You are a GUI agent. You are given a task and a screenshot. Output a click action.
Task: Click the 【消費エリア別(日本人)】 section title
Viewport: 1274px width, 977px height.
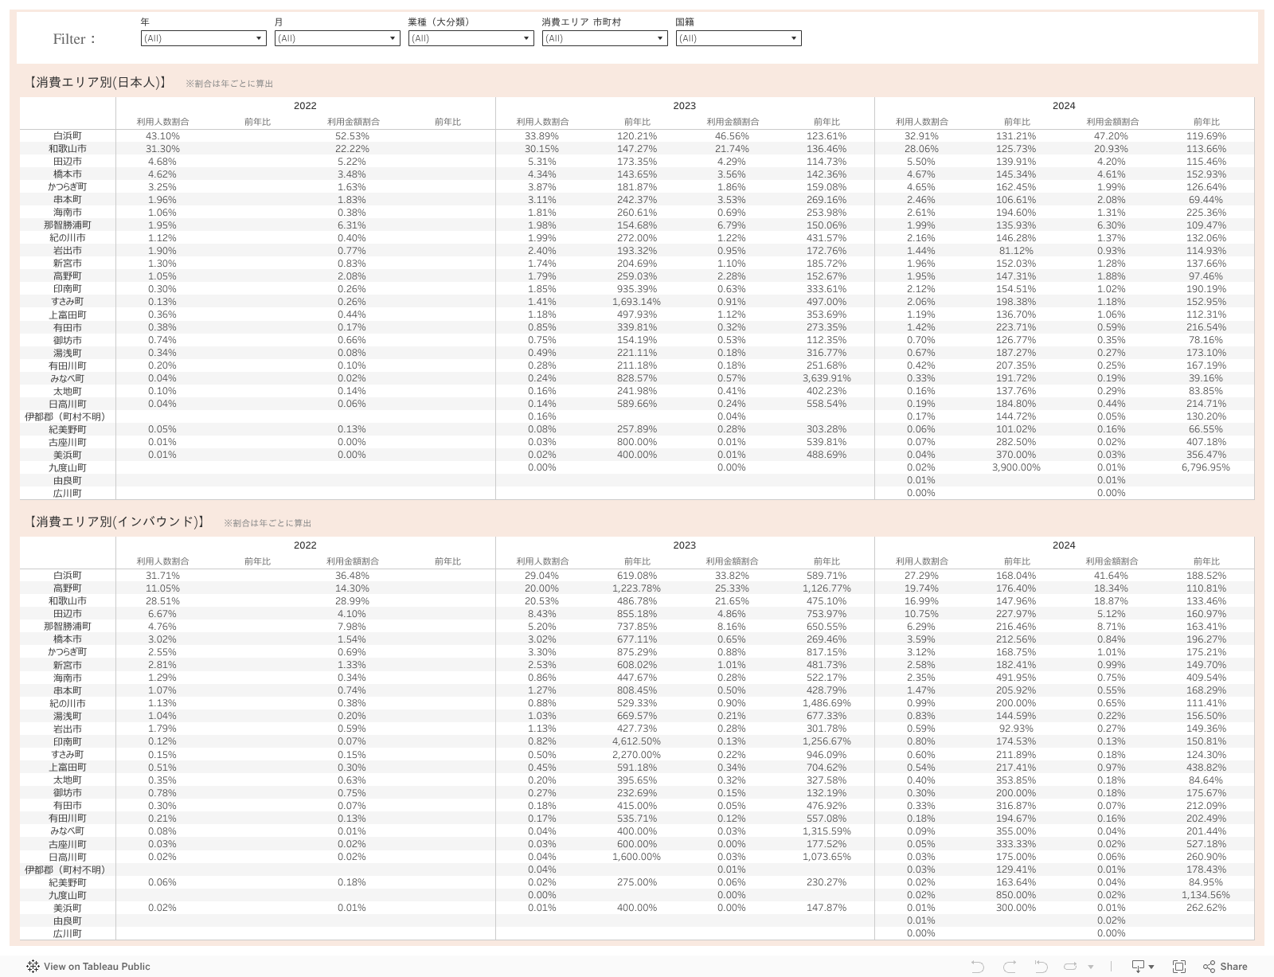(x=97, y=82)
